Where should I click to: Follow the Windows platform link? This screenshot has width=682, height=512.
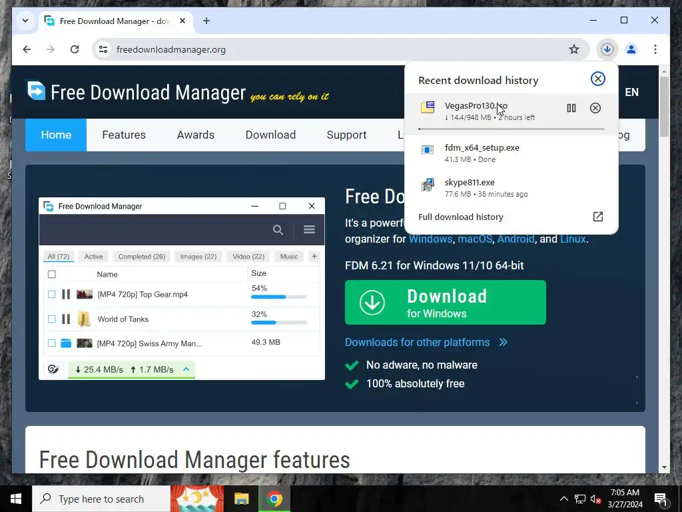point(431,239)
